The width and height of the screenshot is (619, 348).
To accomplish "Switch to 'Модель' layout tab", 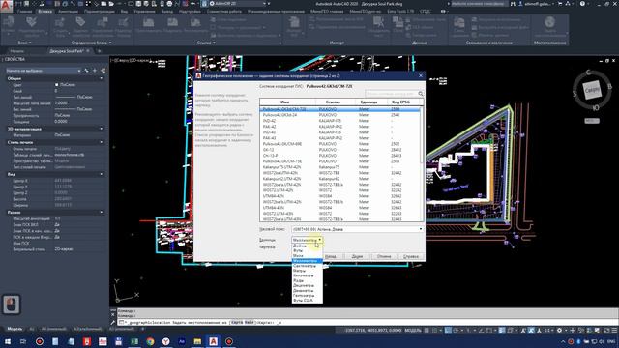I will [x=15, y=329].
